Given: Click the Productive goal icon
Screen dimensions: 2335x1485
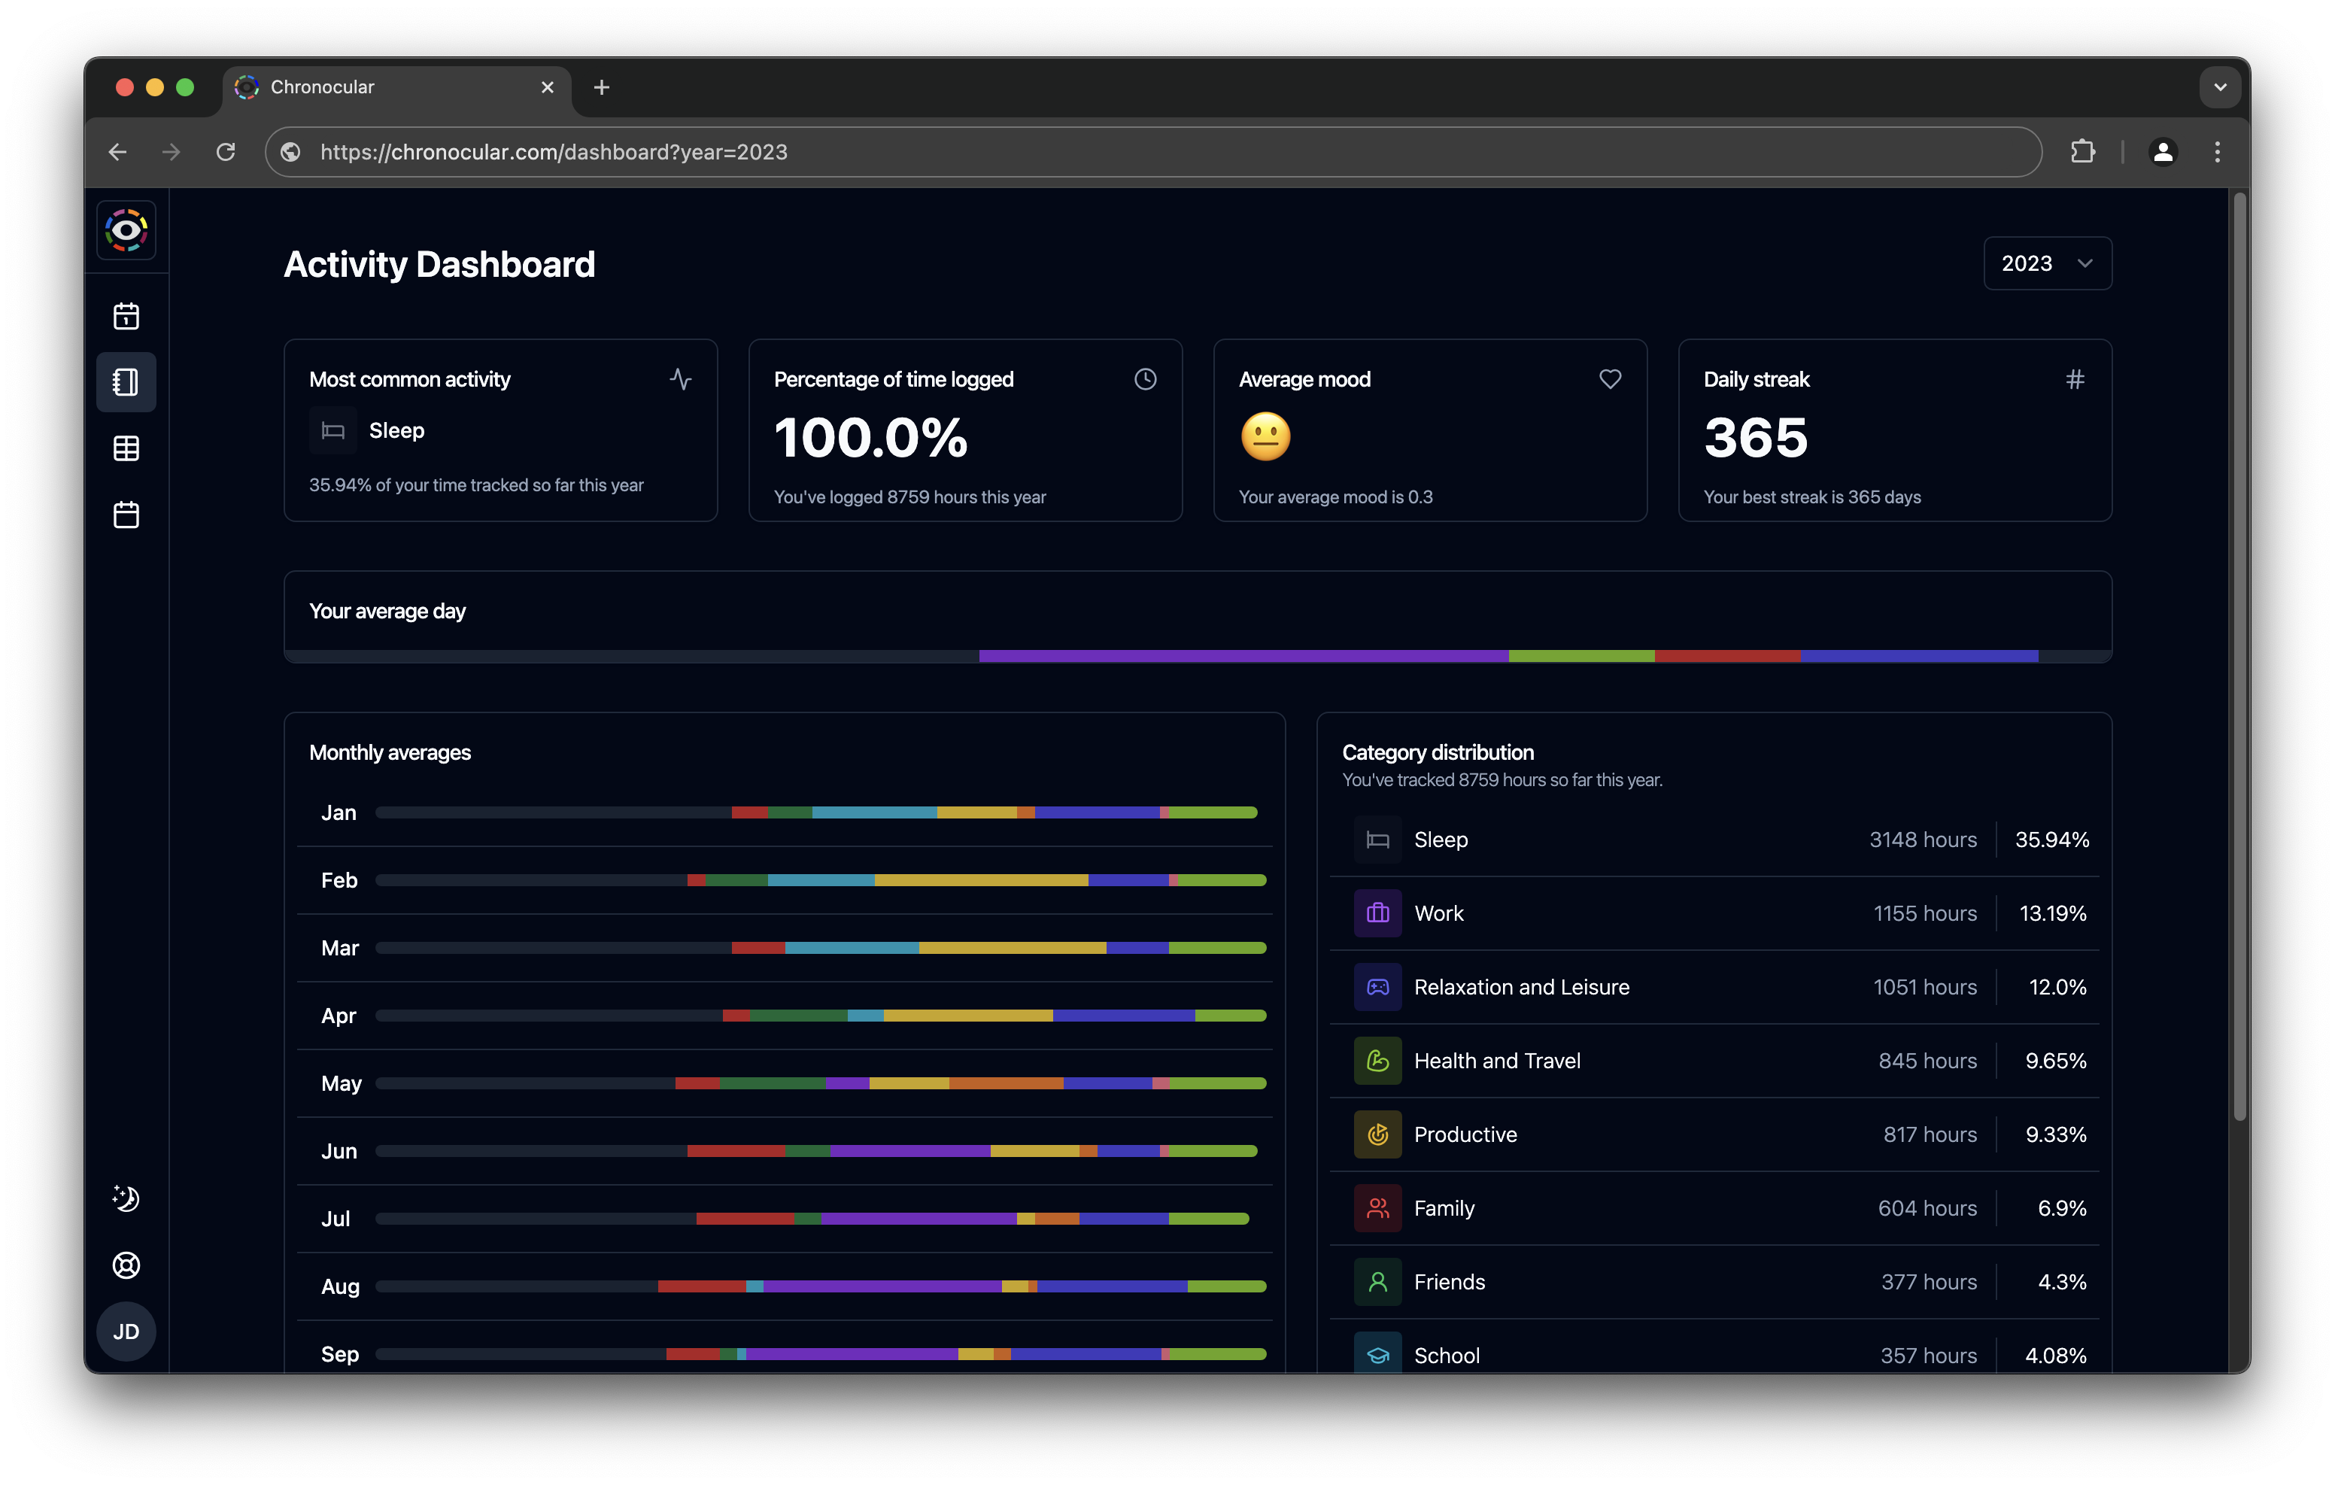Looking at the screenshot, I should [1378, 1135].
